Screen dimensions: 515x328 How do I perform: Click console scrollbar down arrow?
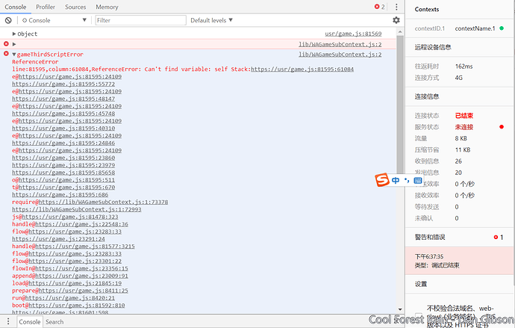400,309
